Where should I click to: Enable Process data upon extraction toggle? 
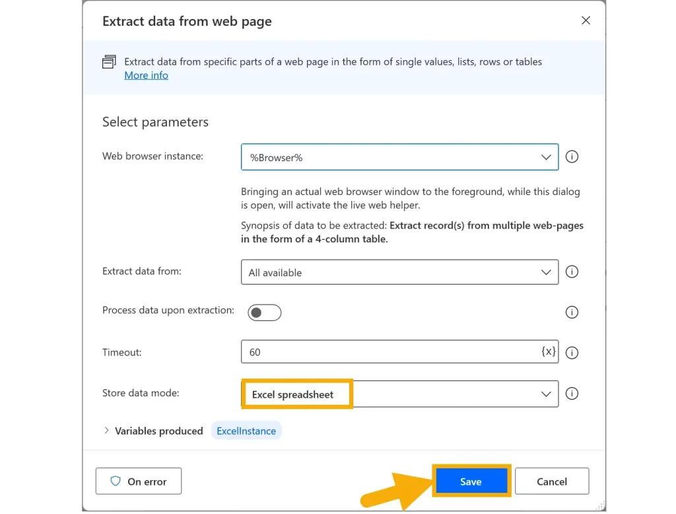(264, 312)
